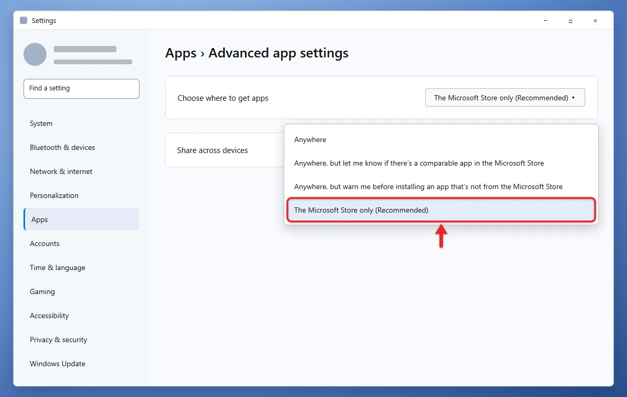This screenshot has height=397, width=627.
Task: Choose The Microsoft Store only (Recommended) option
Action: point(441,210)
